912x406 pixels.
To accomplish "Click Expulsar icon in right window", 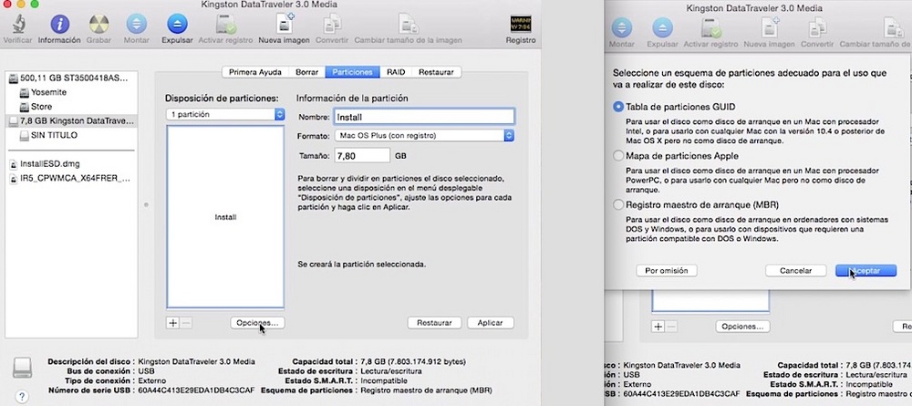I will click(x=662, y=28).
